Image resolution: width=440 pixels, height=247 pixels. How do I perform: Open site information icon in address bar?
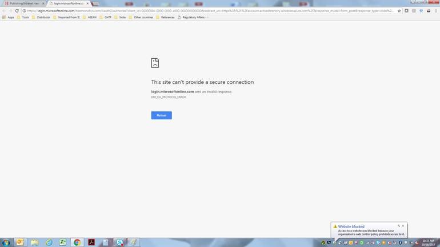(x=25, y=11)
